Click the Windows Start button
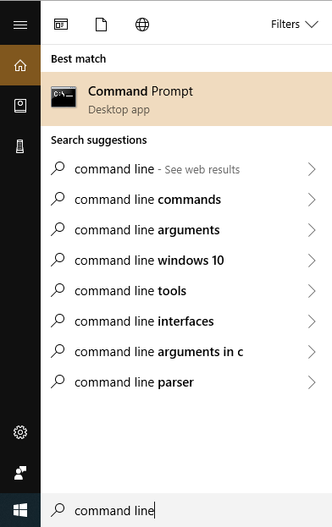Viewport: 332px width, 527px height. point(20,510)
